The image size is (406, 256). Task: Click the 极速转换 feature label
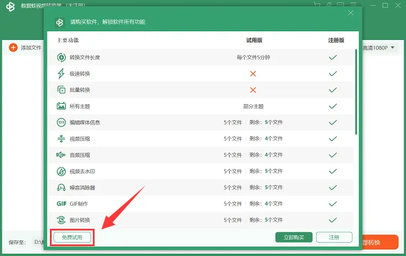point(80,74)
